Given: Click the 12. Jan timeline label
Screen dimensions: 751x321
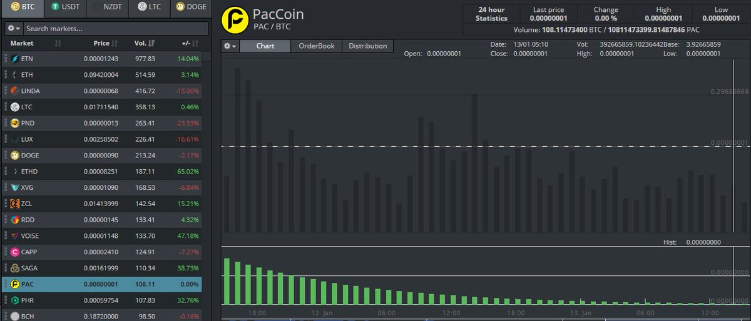Looking at the screenshot, I should pos(322,313).
